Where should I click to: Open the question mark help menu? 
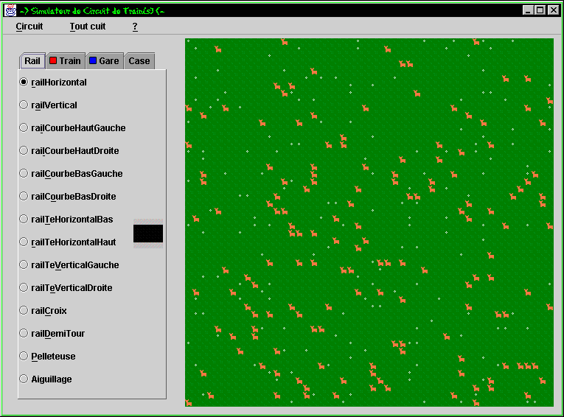135,27
